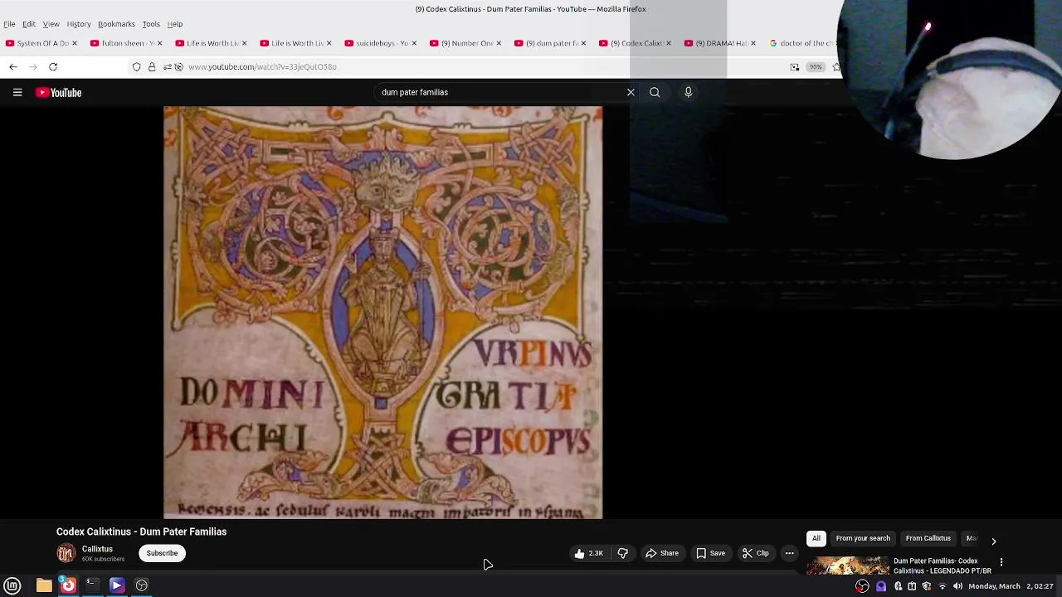The image size is (1062, 597).
Task: Open the clock showing Monday, March 2
Action: [x=1012, y=586]
